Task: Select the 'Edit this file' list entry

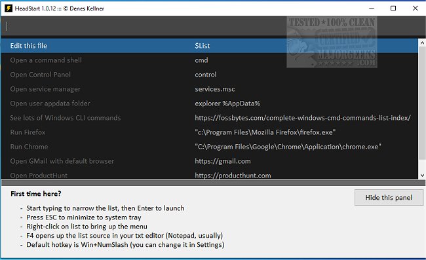Action: pos(210,46)
